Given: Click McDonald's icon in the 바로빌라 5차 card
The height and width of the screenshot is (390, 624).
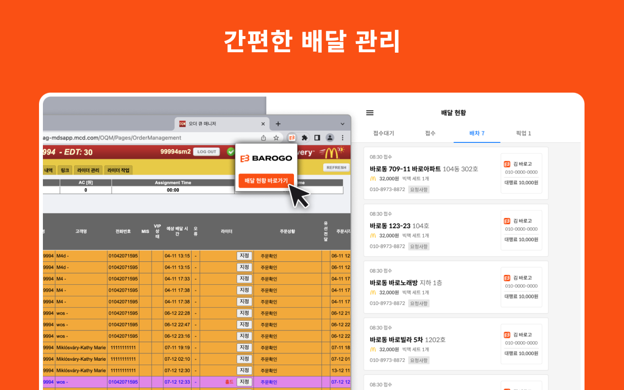Looking at the screenshot, I should pos(373,350).
